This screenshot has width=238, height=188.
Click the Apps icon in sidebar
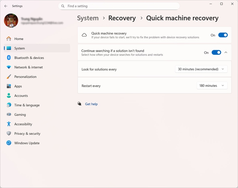(9, 86)
